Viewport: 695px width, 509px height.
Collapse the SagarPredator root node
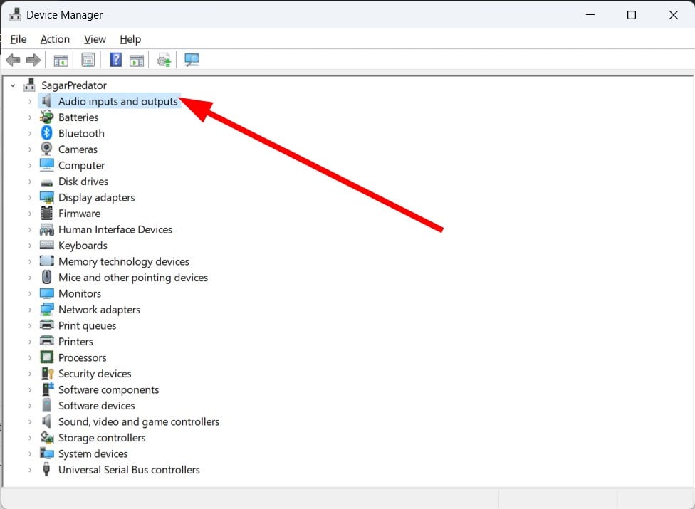[13, 85]
